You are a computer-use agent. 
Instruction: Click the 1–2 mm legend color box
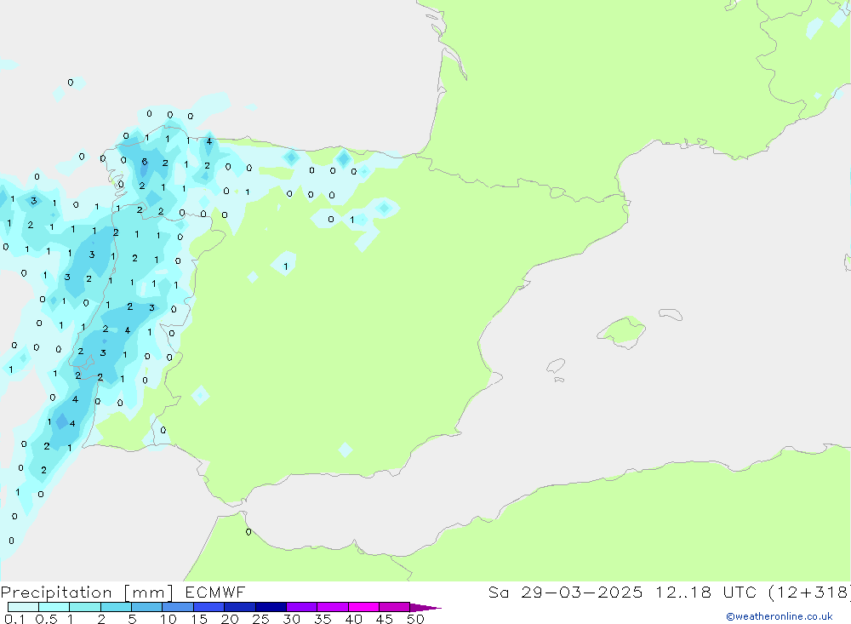pos(85,607)
